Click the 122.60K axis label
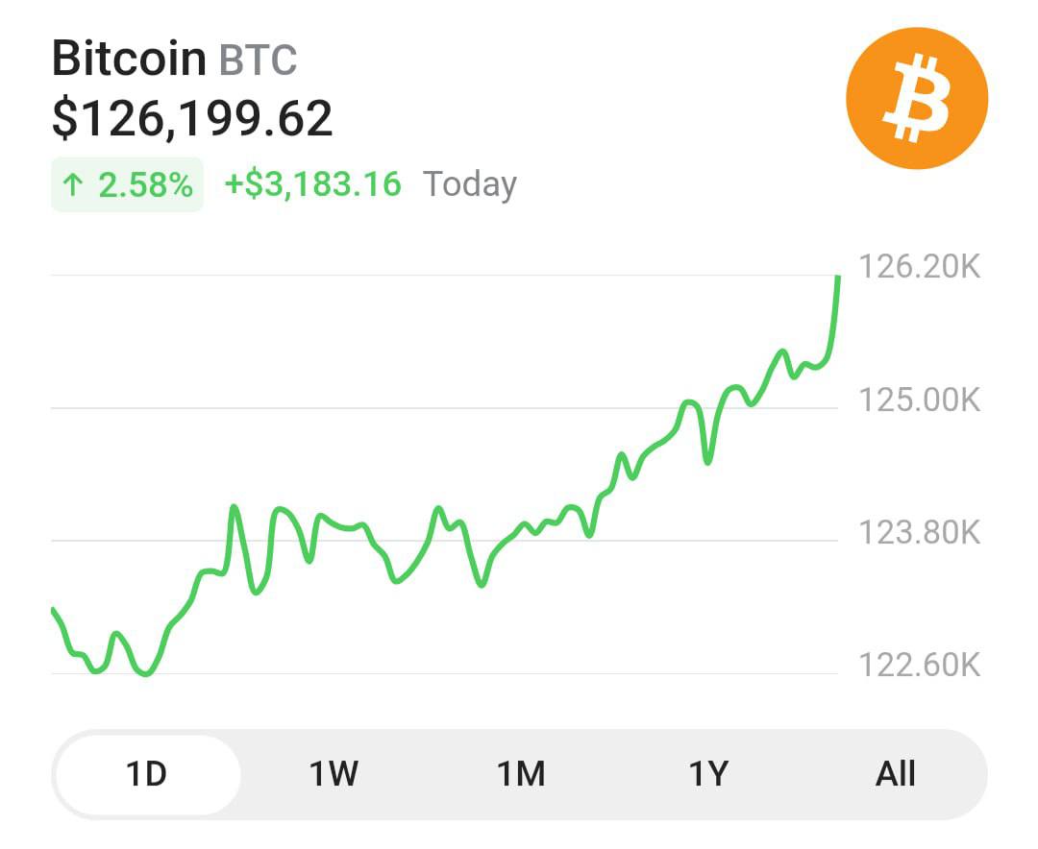Screen dimensions: 1038x849 coord(919,664)
